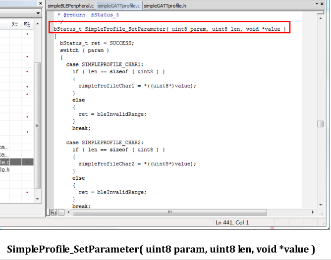Click the build-status column header icon in workspace
331x260 pixels.
[x=15, y=24]
